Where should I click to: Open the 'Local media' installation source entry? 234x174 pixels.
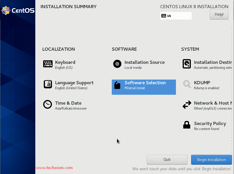[x=133, y=68]
